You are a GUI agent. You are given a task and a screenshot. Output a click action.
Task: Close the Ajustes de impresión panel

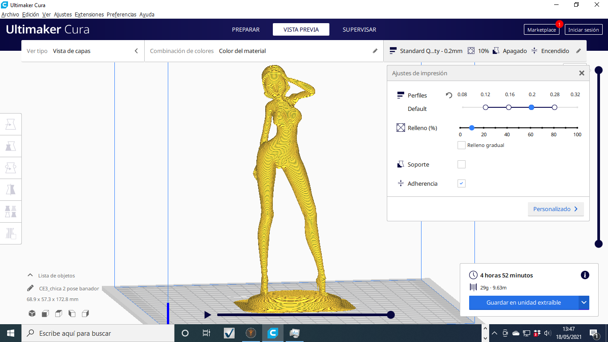582,73
